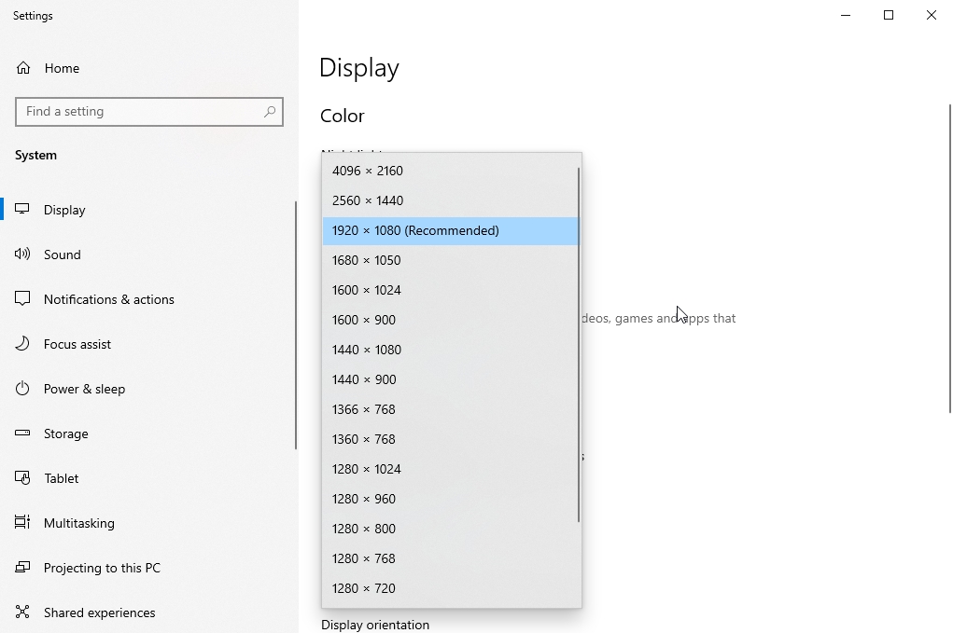Screen dimensions: 953x633
Task: Select 1600 × 1024 resolution
Action: coord(451,290)
